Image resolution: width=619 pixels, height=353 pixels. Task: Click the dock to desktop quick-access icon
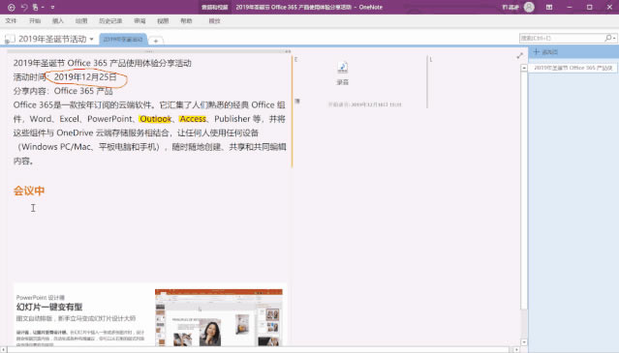pos(36,7)
